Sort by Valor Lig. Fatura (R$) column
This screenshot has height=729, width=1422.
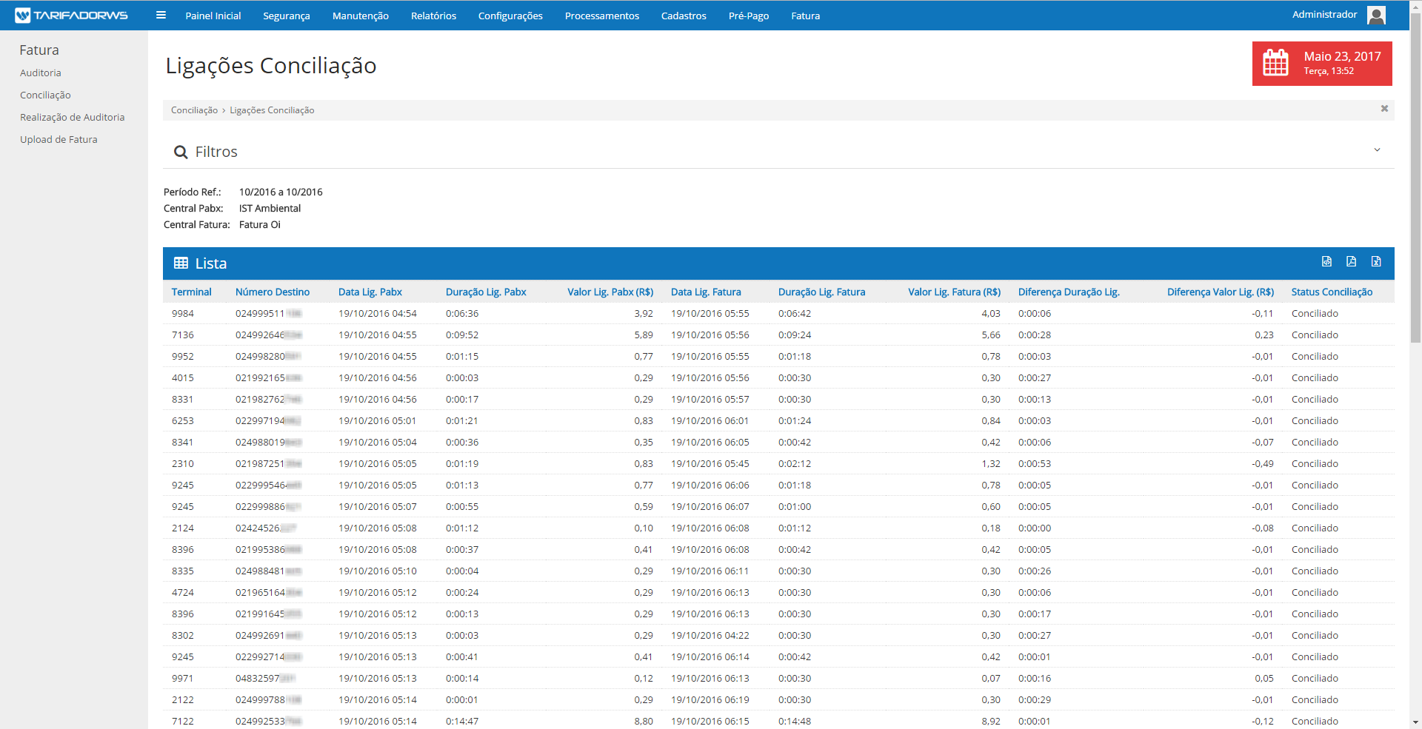(x=954, y=292)
